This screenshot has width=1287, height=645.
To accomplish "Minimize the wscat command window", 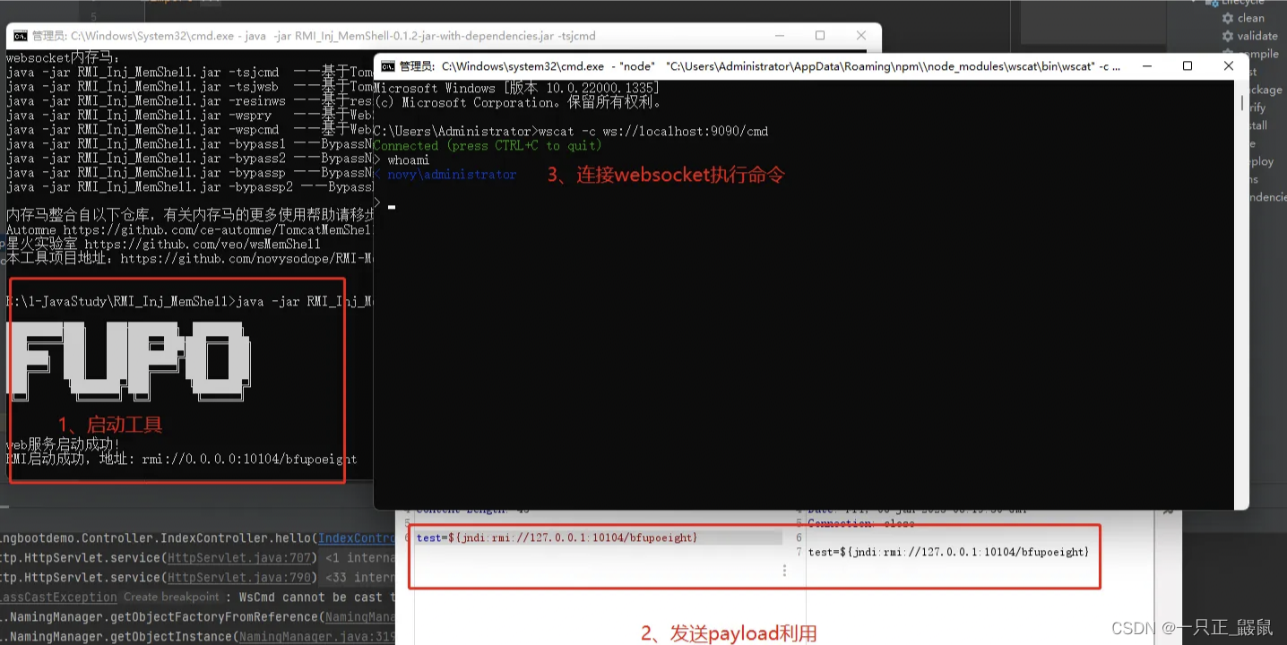I will [x=1146, y=65].
